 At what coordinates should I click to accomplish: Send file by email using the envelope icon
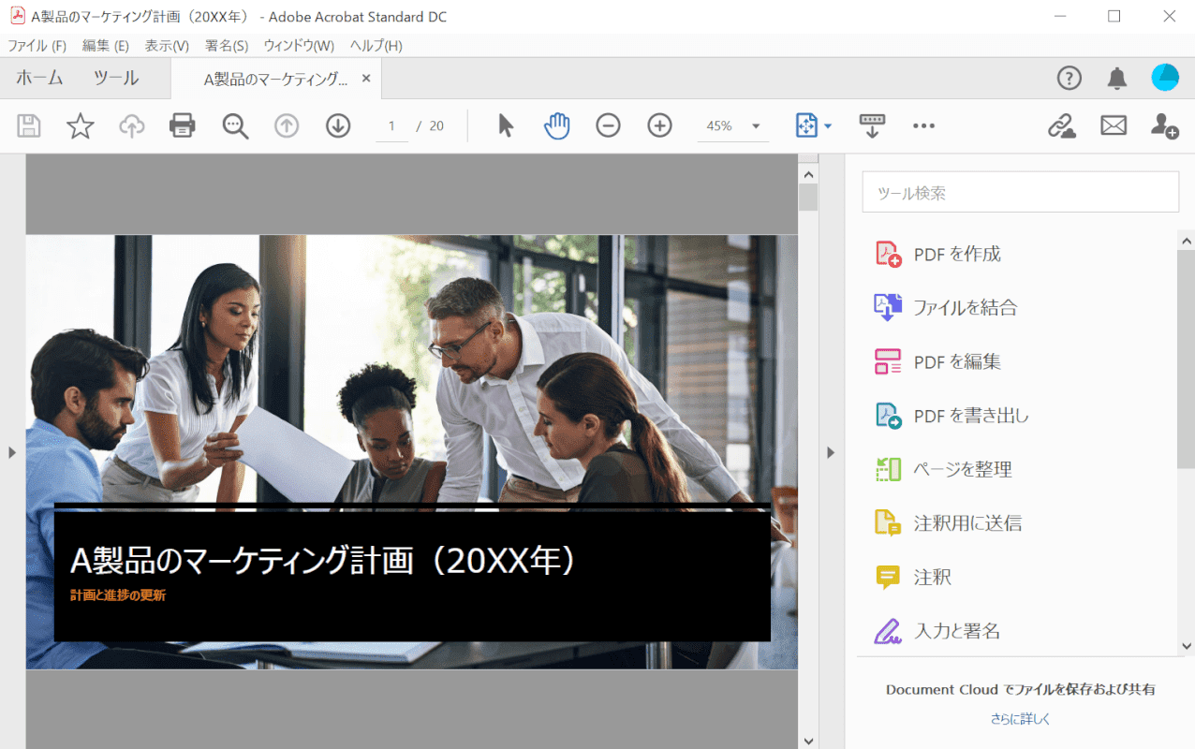1114,125
